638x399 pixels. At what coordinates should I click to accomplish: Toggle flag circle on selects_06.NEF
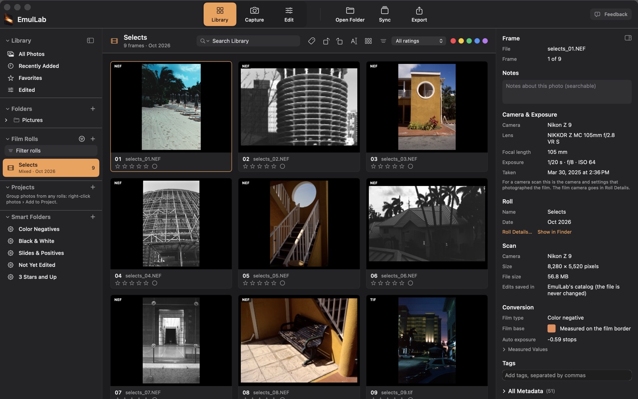pos(410,283)
